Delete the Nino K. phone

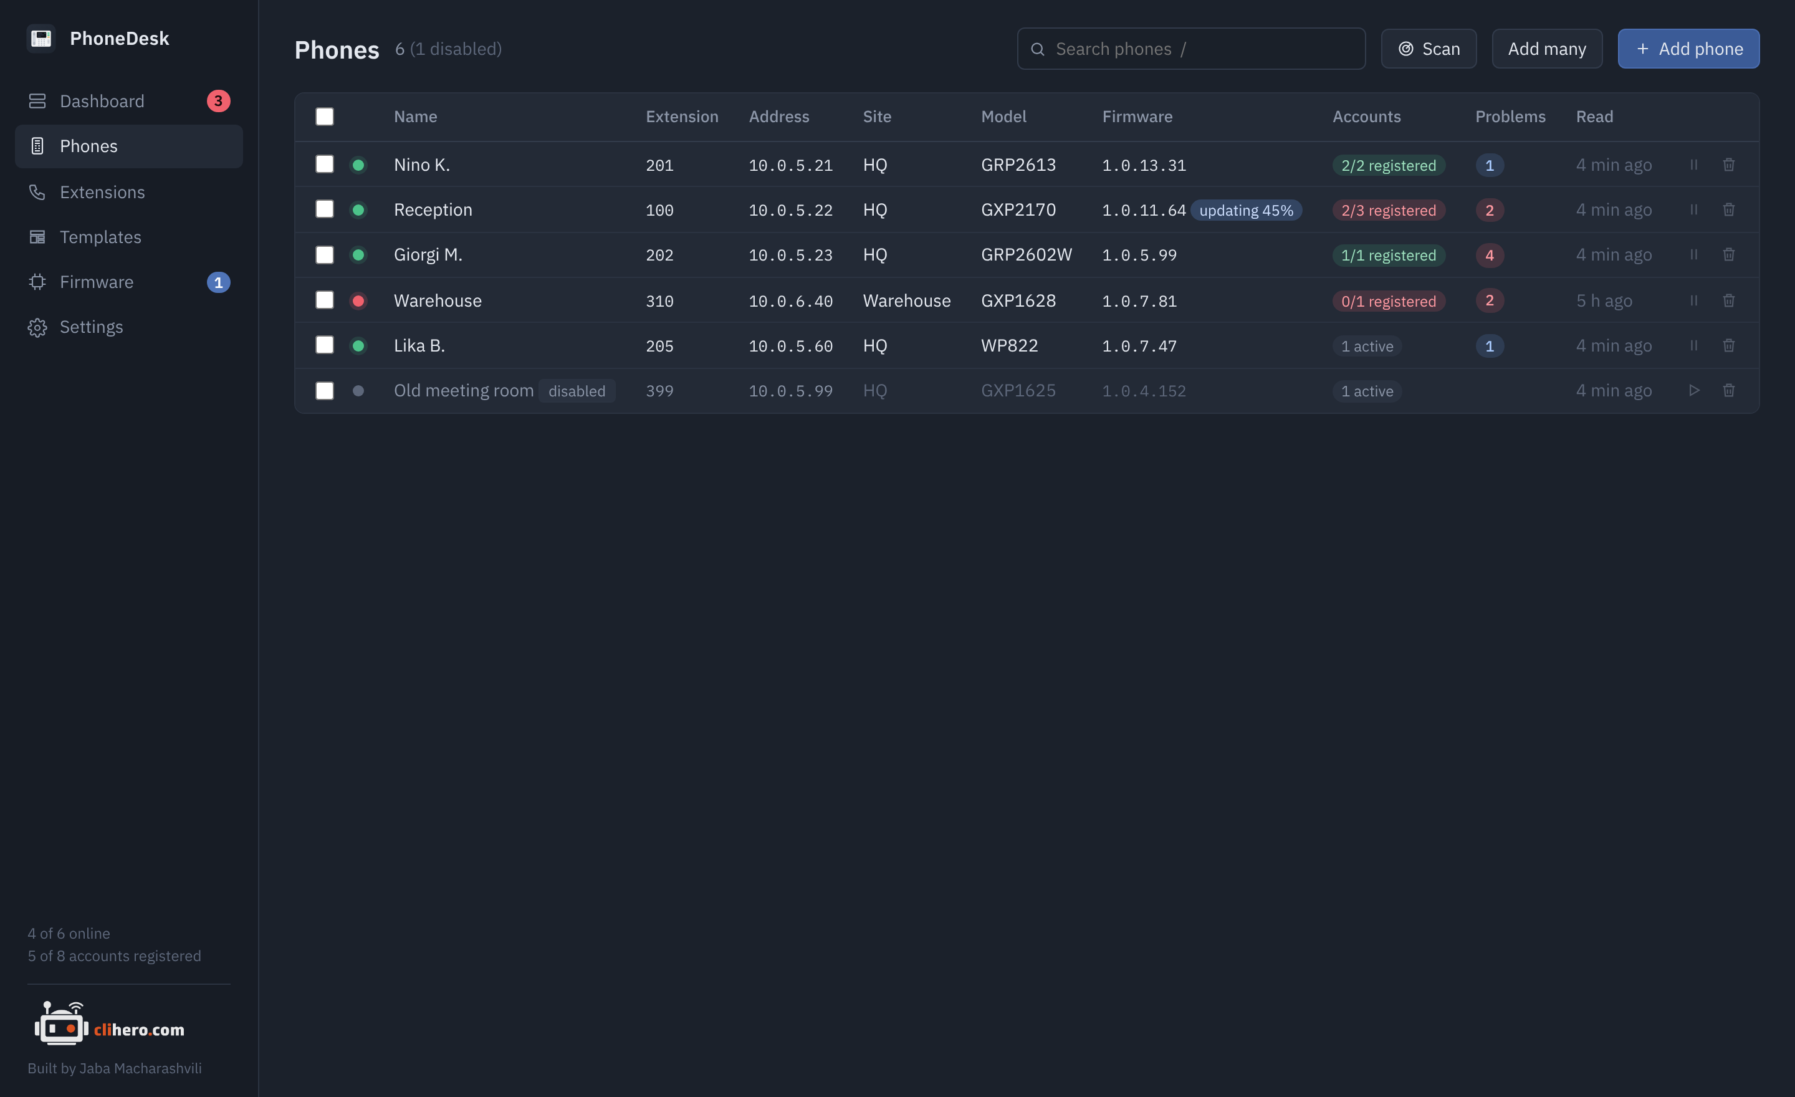1729,165
